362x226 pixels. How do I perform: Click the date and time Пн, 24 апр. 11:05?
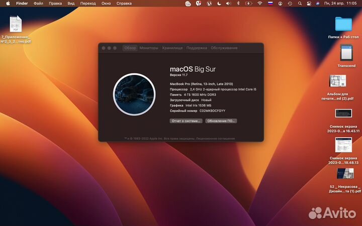click(340, 4)
